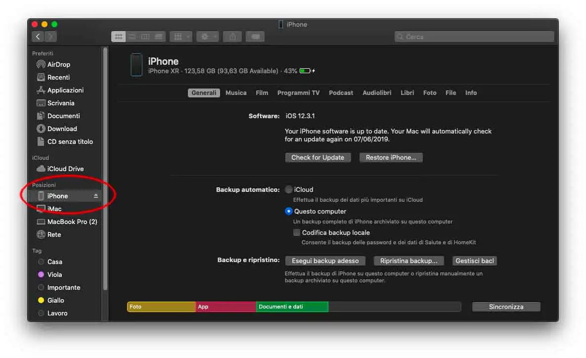Click the Check for Update button
Screen dimensions: 586x358
point(317,157)
